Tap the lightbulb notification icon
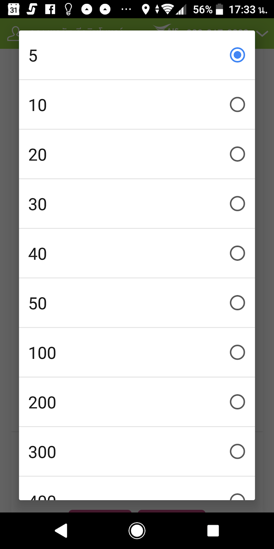 [68, 9]
